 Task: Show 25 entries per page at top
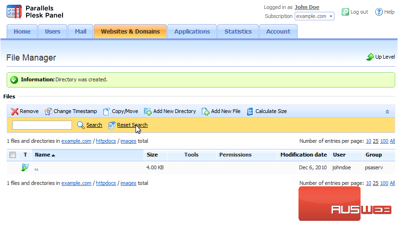tap(375, 141)
